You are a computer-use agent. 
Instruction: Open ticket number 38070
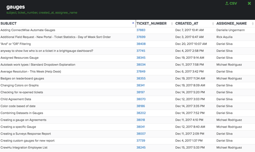(x=141, y=99)
